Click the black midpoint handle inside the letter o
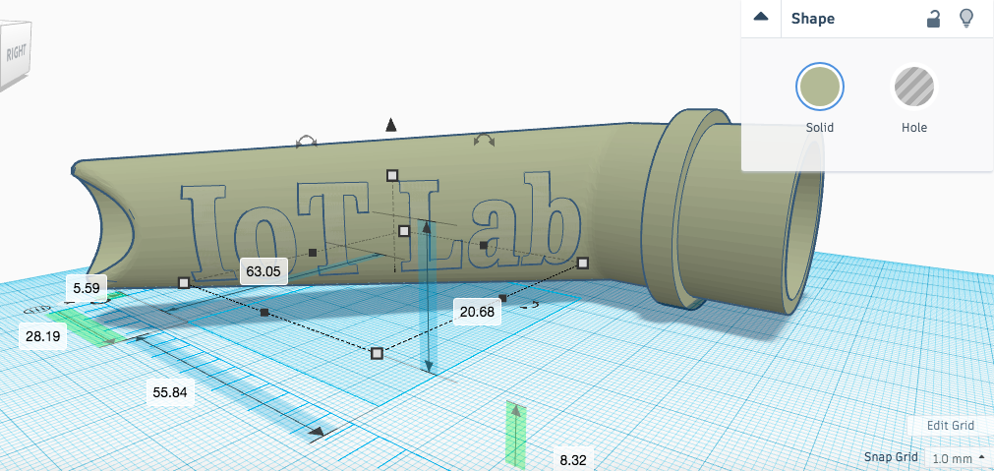This screenshot has width=994, height=471. click(312, 253)
